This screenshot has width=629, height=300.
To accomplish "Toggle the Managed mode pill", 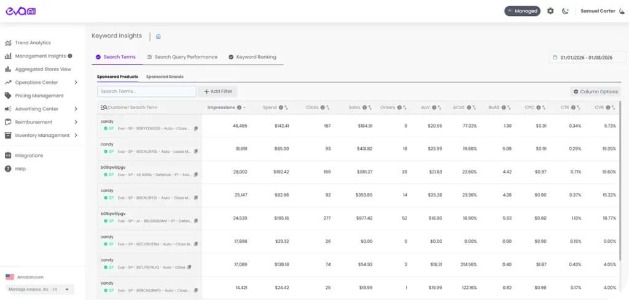I will point(522,11).
